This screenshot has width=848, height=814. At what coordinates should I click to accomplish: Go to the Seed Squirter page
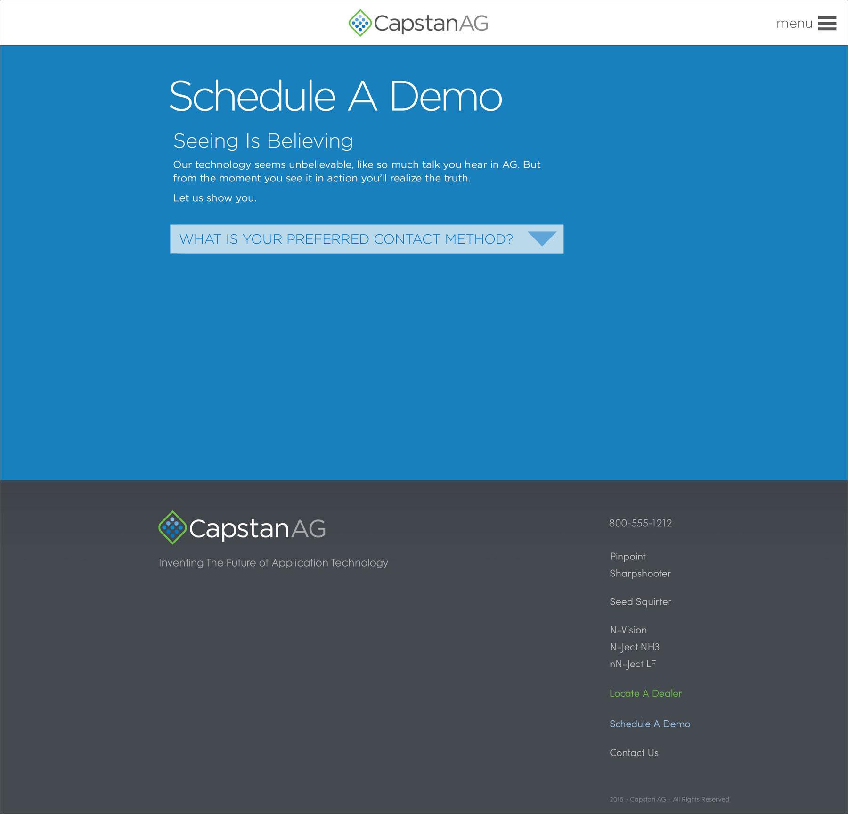tap(640, 602)
